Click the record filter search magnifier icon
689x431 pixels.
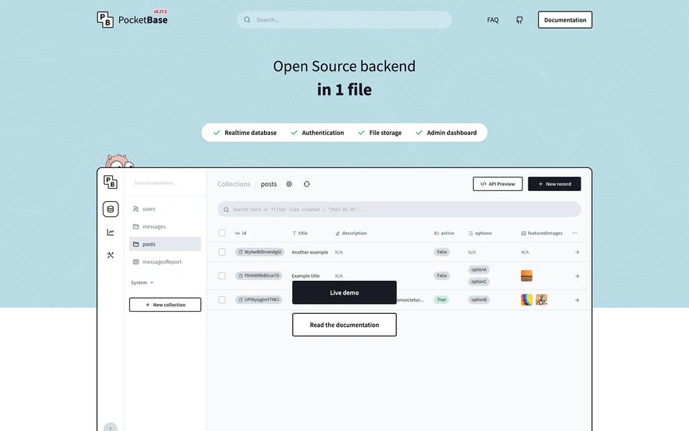coord(226,209)
